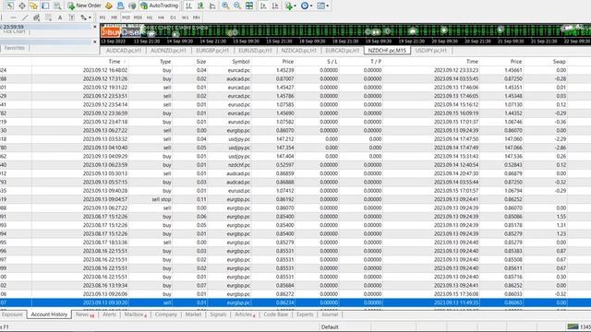Image resolution: width=591 pixels, height=332 pixels.
Task: Sort history by the Type column
Action: 165,62
